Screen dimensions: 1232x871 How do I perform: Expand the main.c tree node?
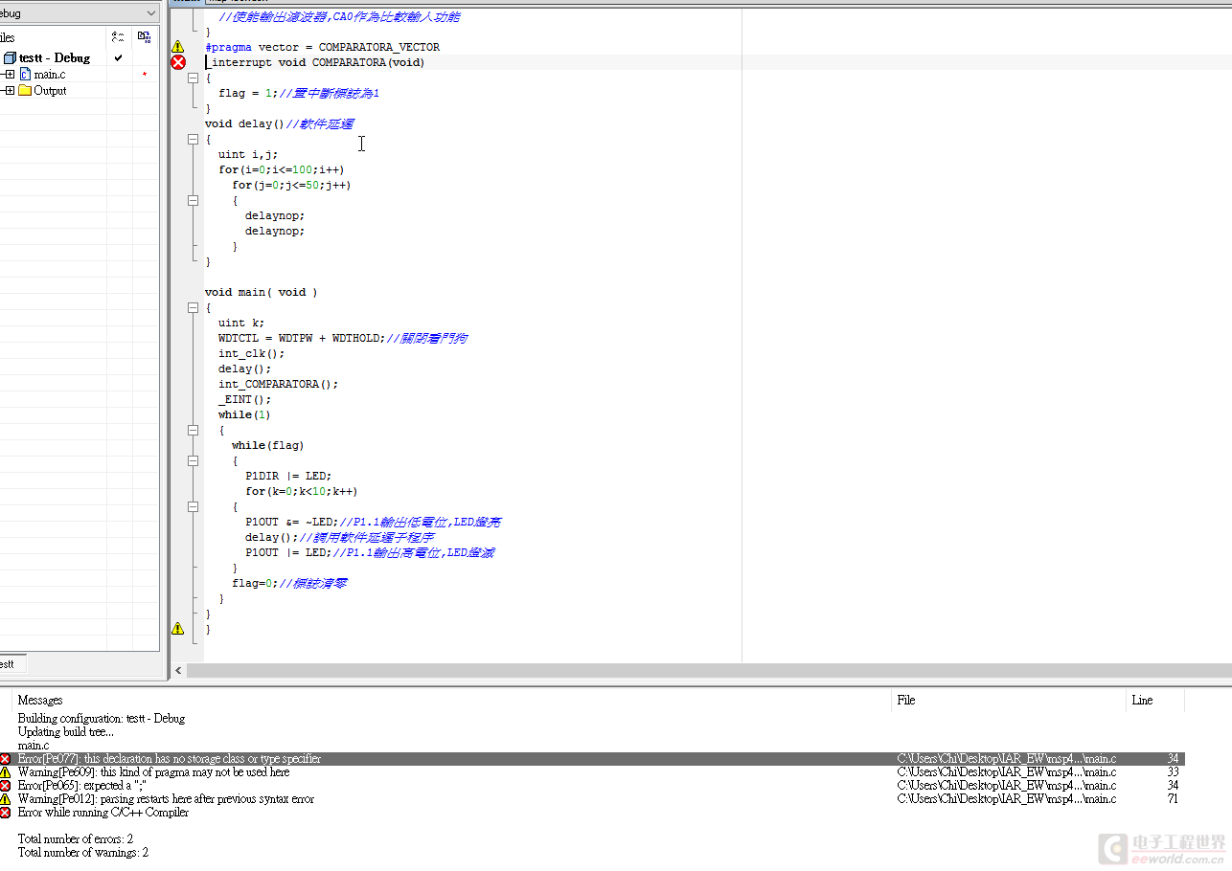coord(10,74)
